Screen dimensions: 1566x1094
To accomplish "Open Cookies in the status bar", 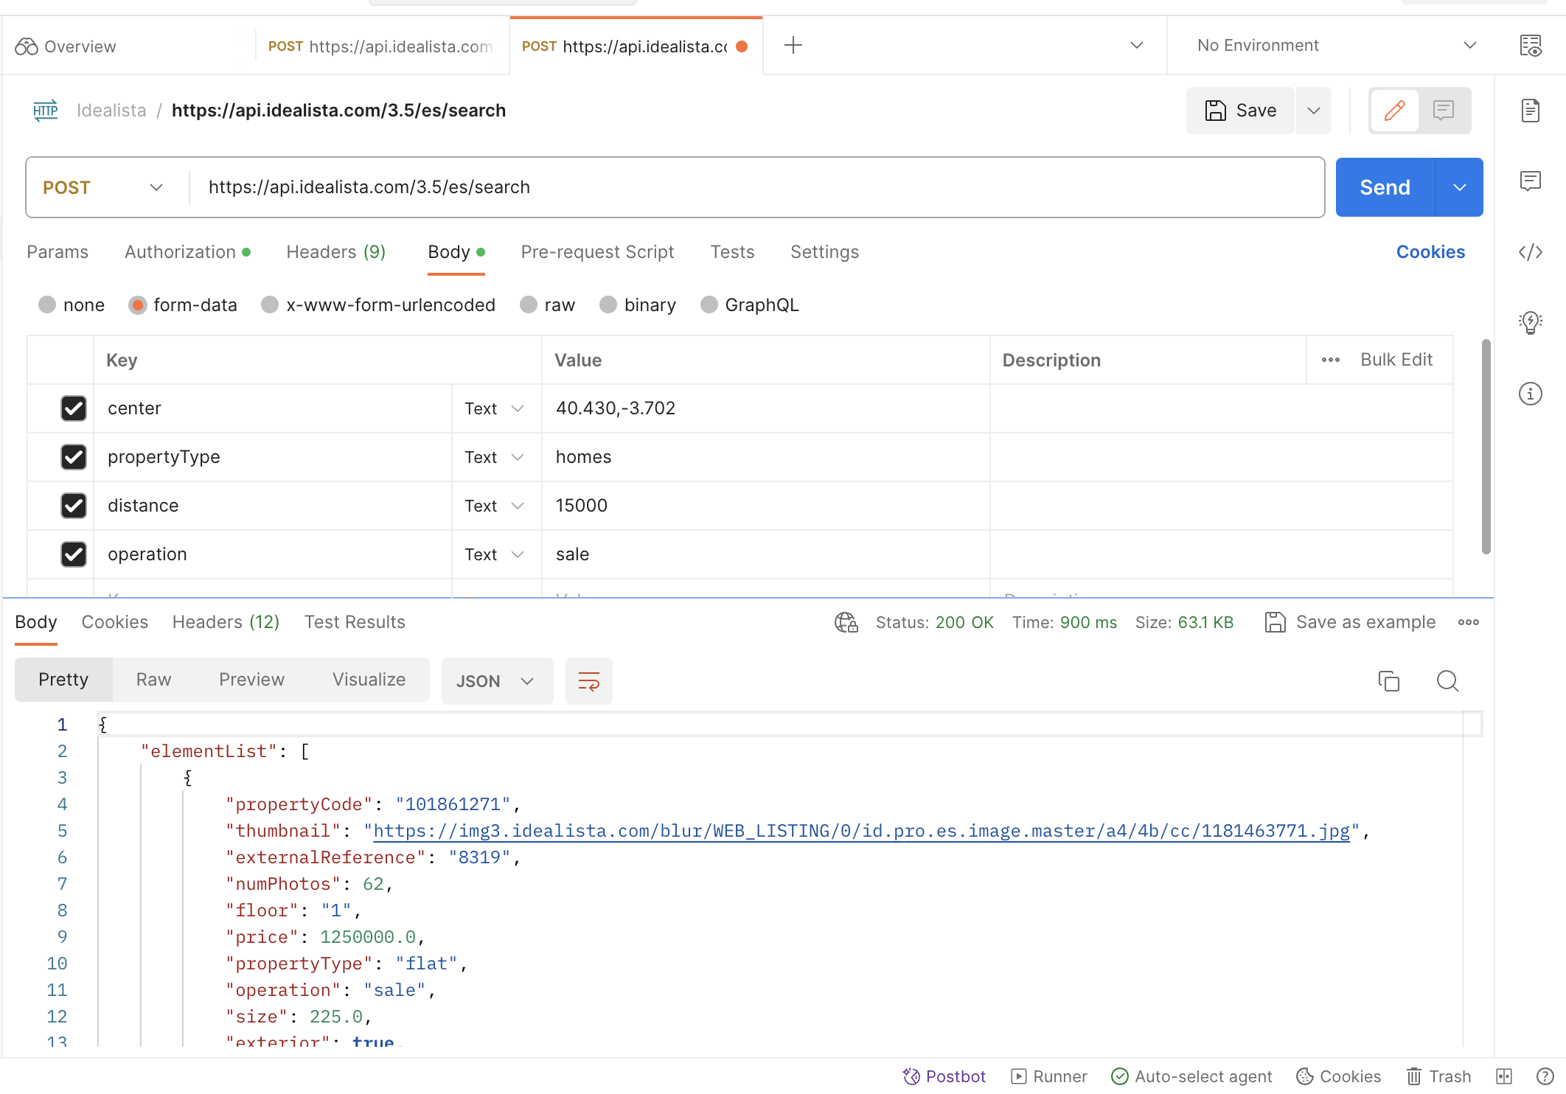I will (x=1338, y=1076).
